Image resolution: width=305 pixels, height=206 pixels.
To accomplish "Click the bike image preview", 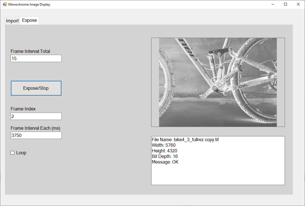I will (218, 82).
